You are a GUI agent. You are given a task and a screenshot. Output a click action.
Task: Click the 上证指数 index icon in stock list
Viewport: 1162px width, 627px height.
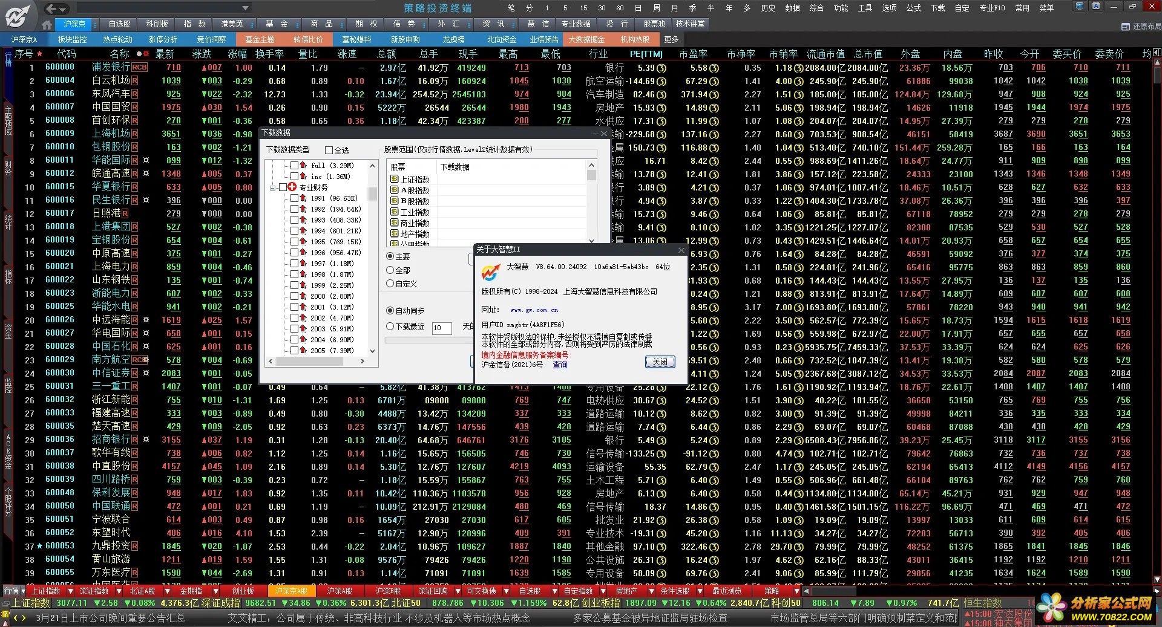(x=394, y=180)
